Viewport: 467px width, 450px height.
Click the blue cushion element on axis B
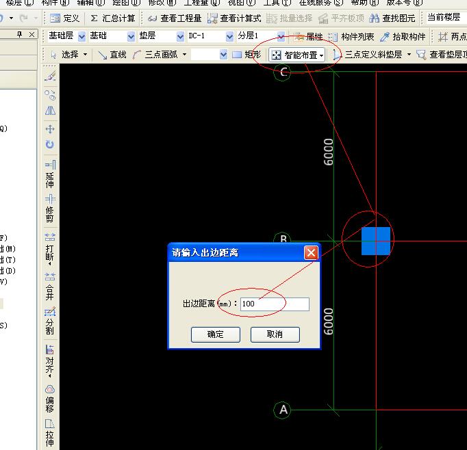click(375, 241)
